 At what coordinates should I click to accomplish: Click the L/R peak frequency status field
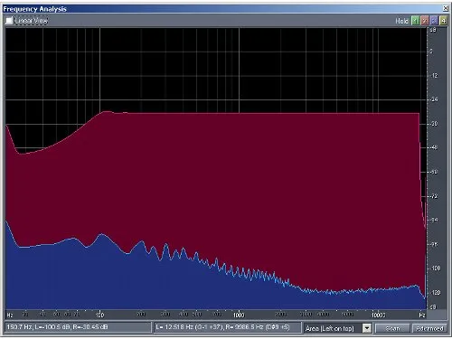227,327
